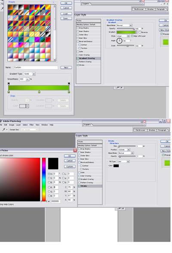Click the Smoothness stepper arrow
This screenshot has width=172, height=253.
[28, 79]
